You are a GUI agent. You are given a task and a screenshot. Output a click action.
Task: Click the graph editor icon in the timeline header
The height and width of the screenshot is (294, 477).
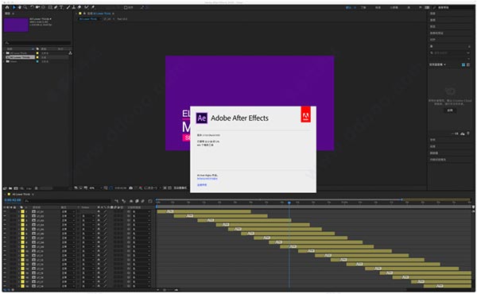coord(150,201)
